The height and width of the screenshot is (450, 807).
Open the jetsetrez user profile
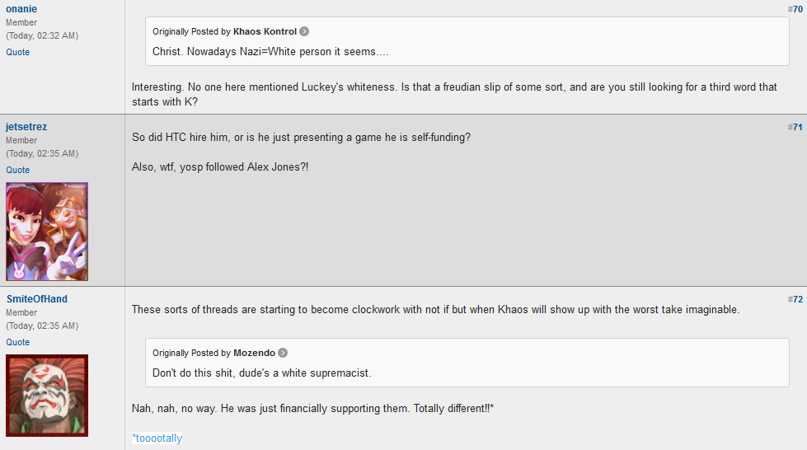coord(26,127)
